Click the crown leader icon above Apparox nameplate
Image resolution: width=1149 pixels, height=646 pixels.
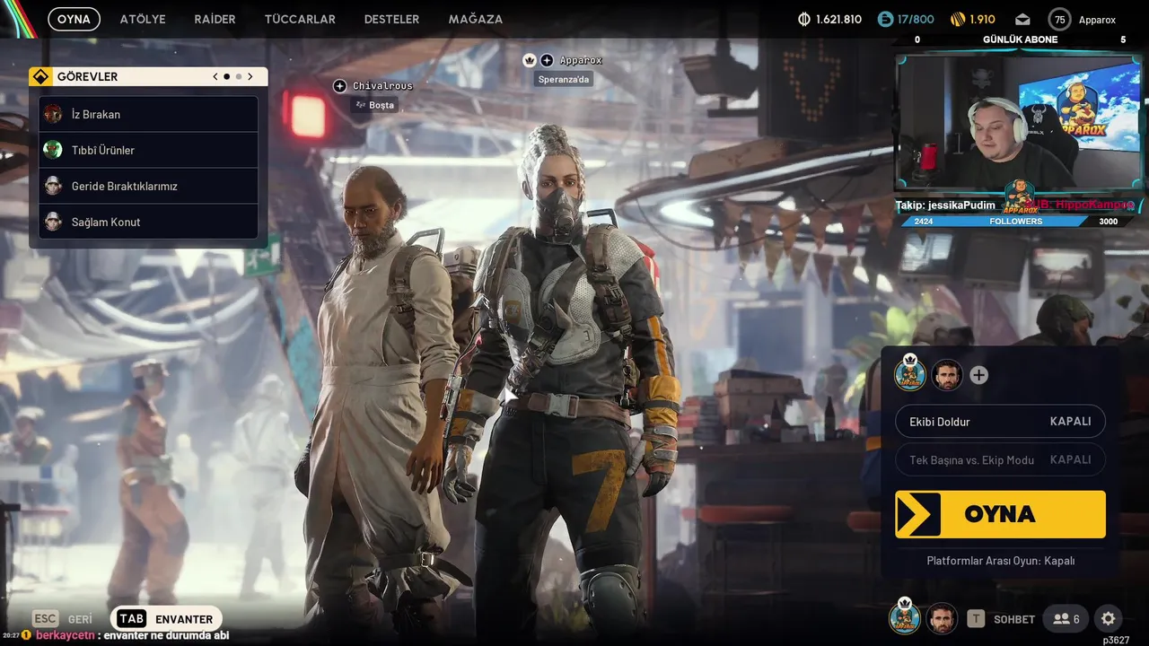pyautogui.click(x=530, y=60)
